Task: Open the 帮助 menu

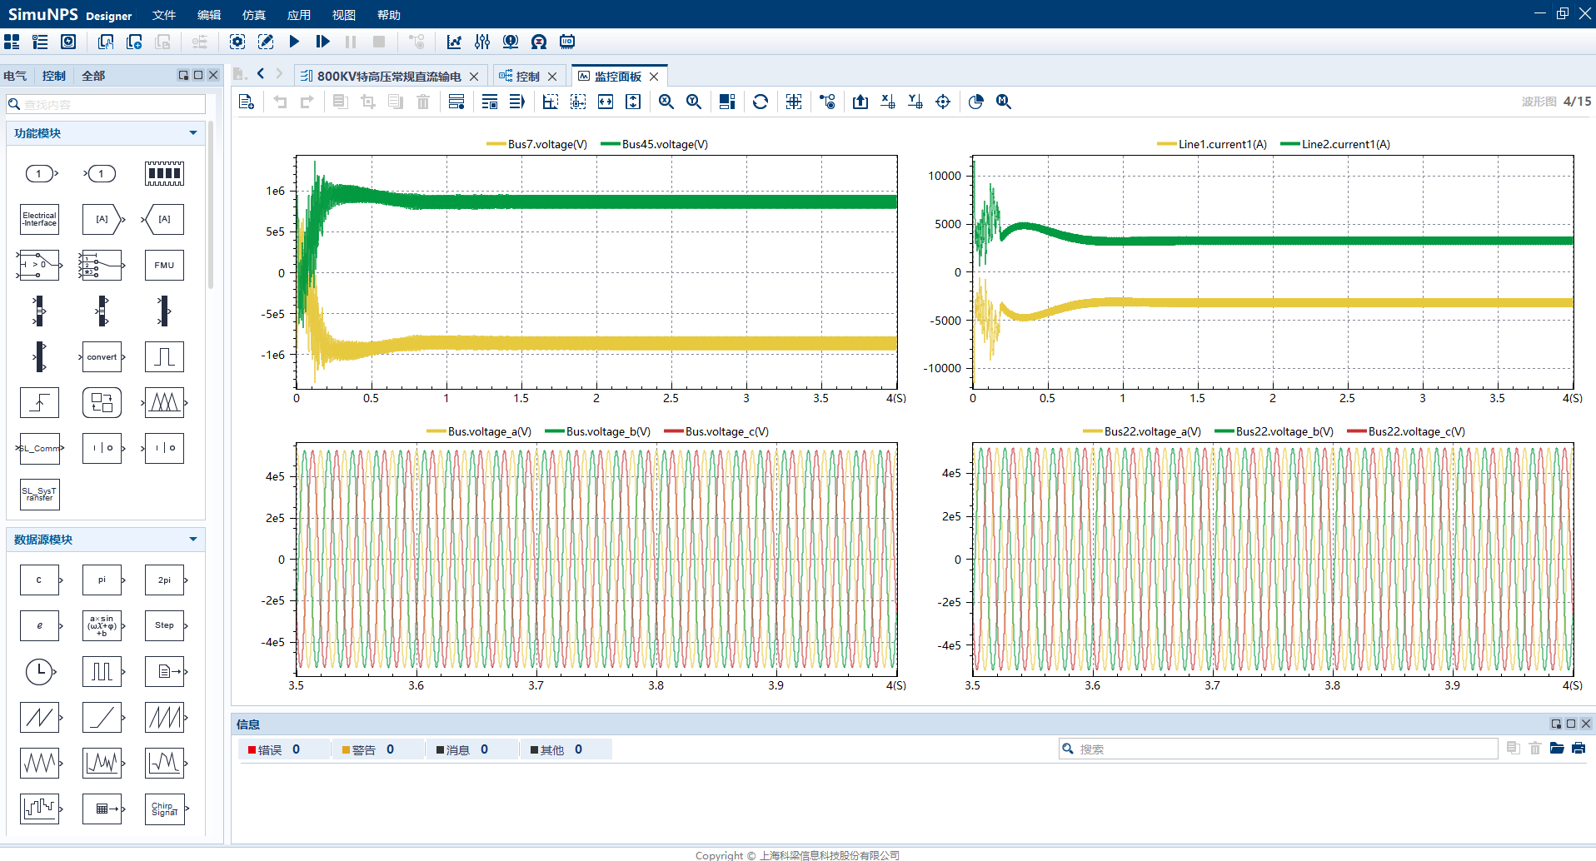Action: tap(389, 15)
